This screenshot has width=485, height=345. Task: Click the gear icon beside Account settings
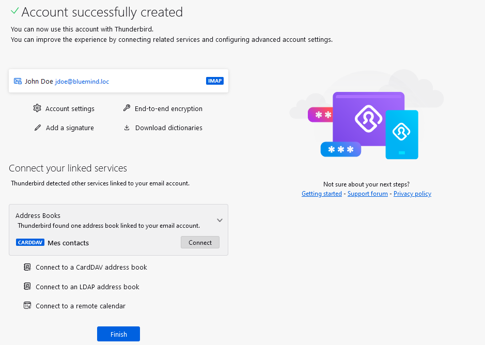point(37,108)
